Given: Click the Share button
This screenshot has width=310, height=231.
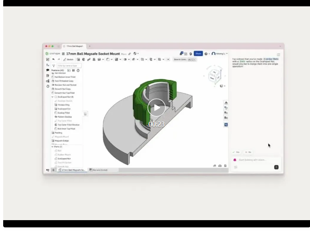Looking at the screenshot, I should [x=198, y=53].
